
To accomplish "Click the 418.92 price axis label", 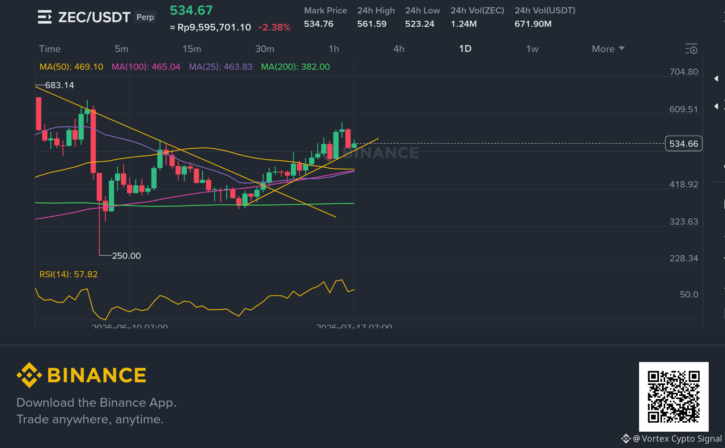I will click(684, 184).
